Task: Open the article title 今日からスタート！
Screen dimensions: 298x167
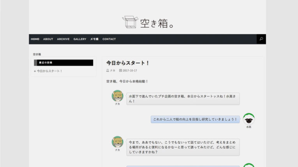Action: 128,63
